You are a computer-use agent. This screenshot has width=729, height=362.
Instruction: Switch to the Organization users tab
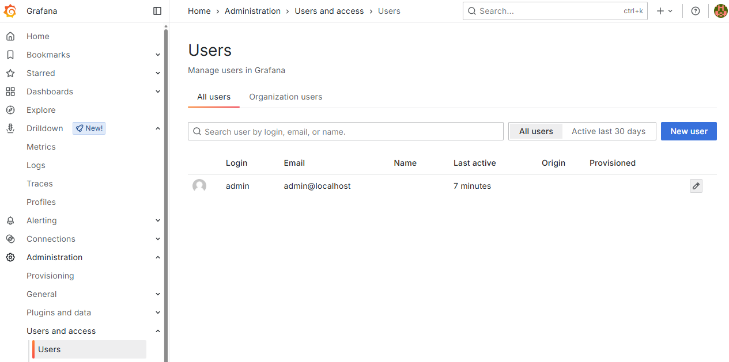click(x=286, y=97)
